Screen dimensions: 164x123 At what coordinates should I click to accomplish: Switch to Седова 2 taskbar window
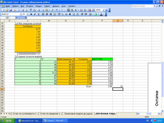55,121
